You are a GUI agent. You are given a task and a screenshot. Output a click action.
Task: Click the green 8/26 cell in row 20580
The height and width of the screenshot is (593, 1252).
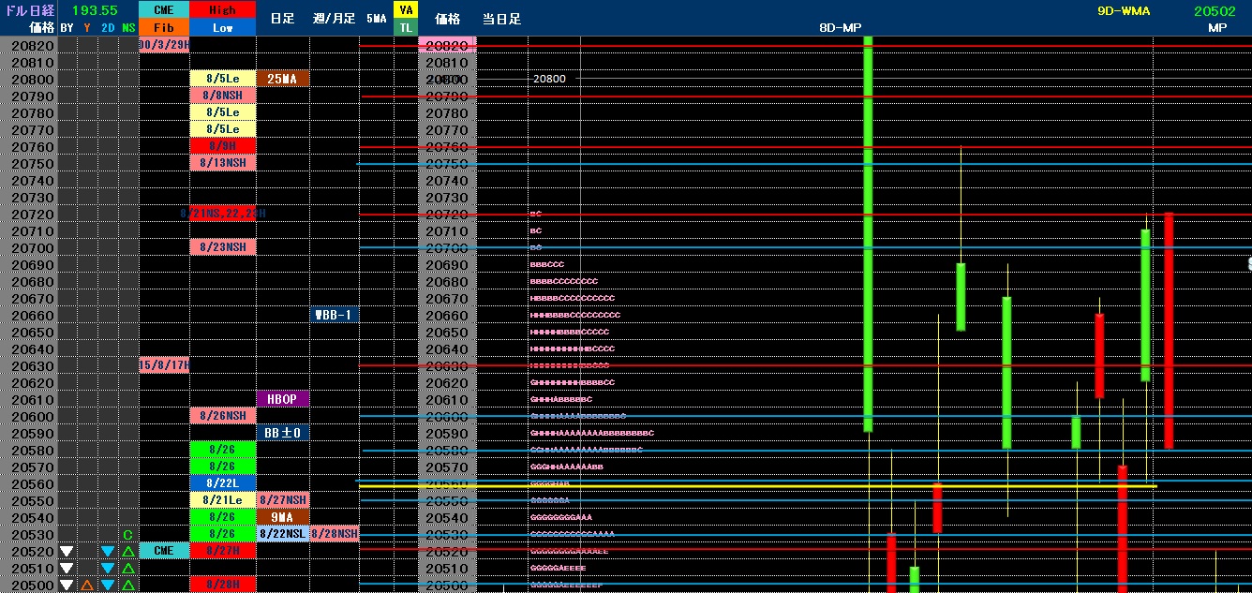[x=222, y=450]
